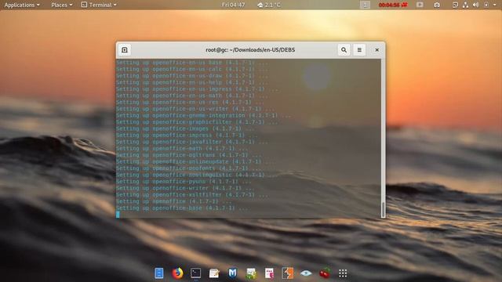Screen dimensions: 502x282
Task: Open a new terminal tab with the plus icon
Action: (125, 50)
